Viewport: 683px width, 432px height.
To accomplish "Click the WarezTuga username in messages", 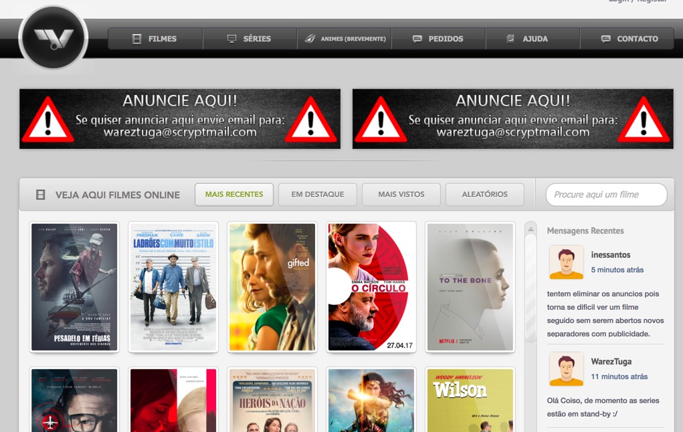I will pyautogui.click(x=611, y=362).
